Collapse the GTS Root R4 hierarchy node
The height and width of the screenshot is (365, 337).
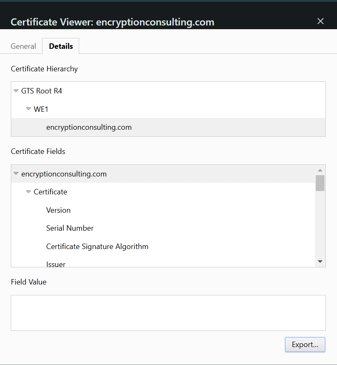[x=16, y=91]
